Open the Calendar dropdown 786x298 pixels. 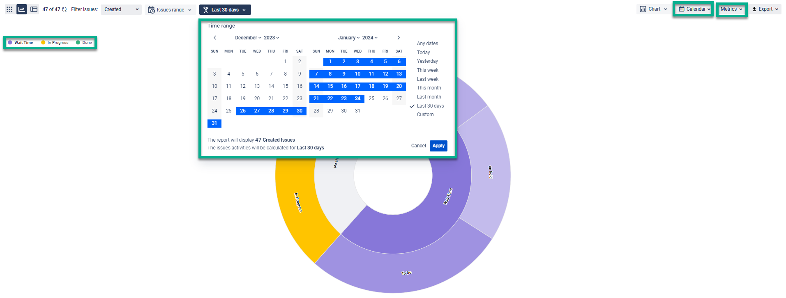[694, 9]
